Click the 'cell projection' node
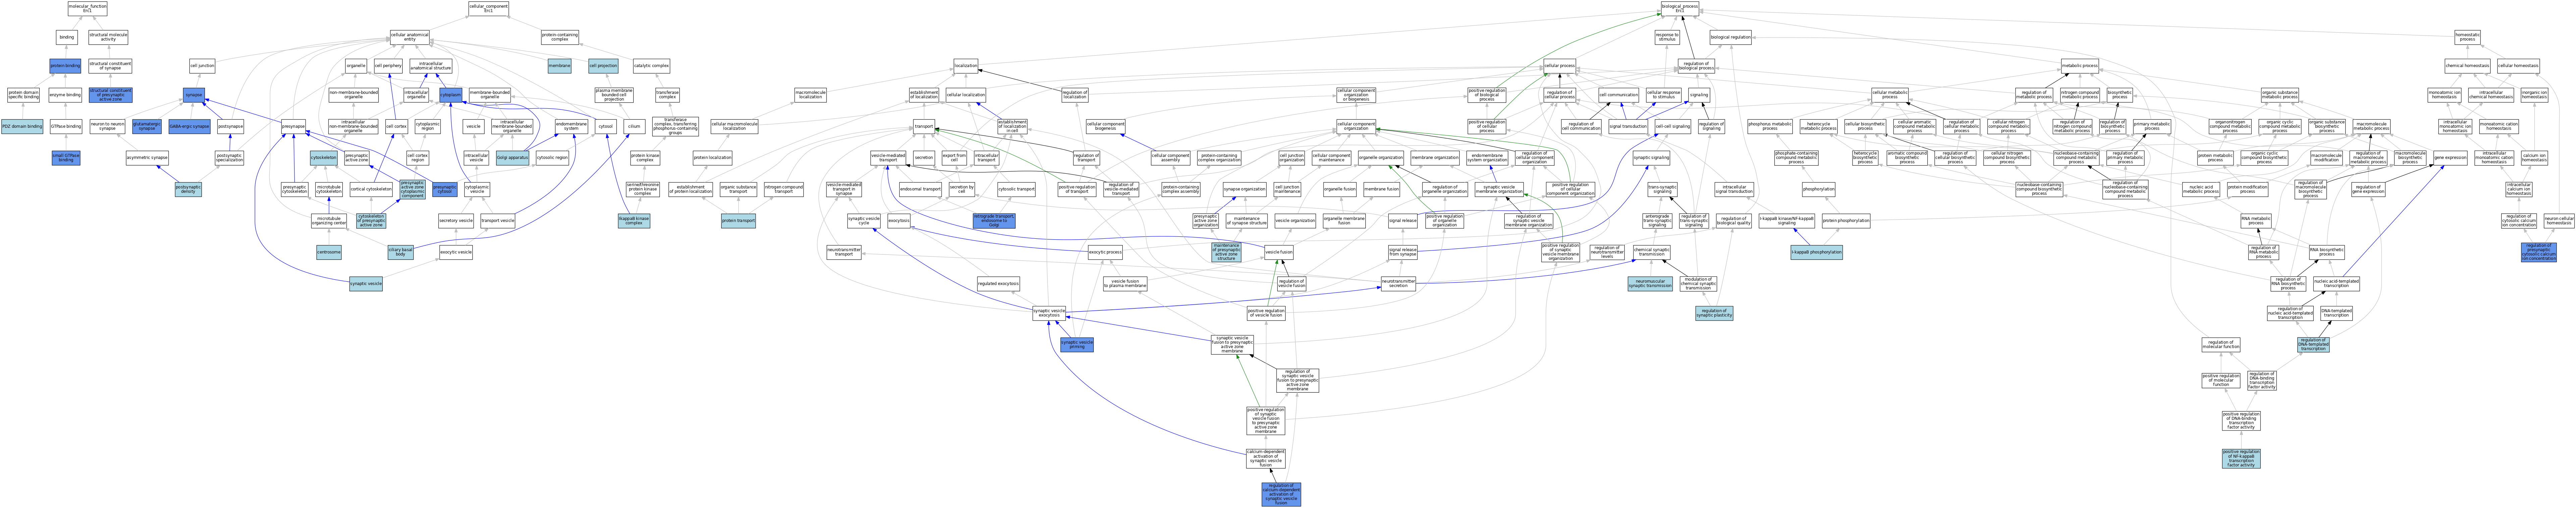The height and width of the screenshot is (508, 2576). pyautogui.click(x=603, y=66)
